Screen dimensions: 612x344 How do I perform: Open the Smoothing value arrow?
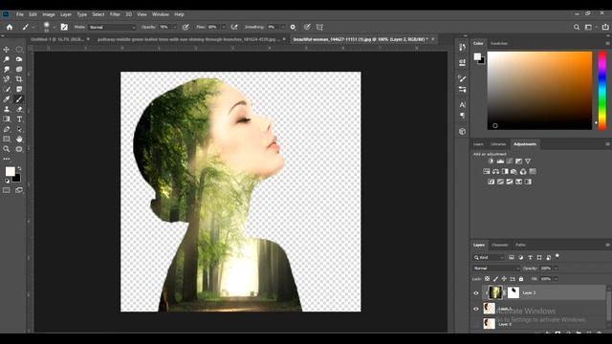click(x=283, y=28)
